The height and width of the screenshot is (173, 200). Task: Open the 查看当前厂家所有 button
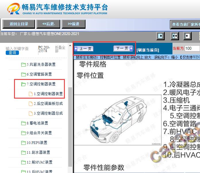(x=185, y=24)
